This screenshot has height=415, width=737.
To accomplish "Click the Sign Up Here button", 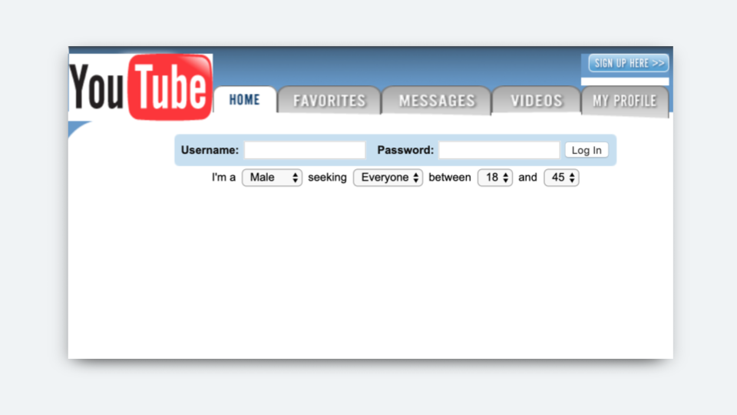I will pos(629,63).
